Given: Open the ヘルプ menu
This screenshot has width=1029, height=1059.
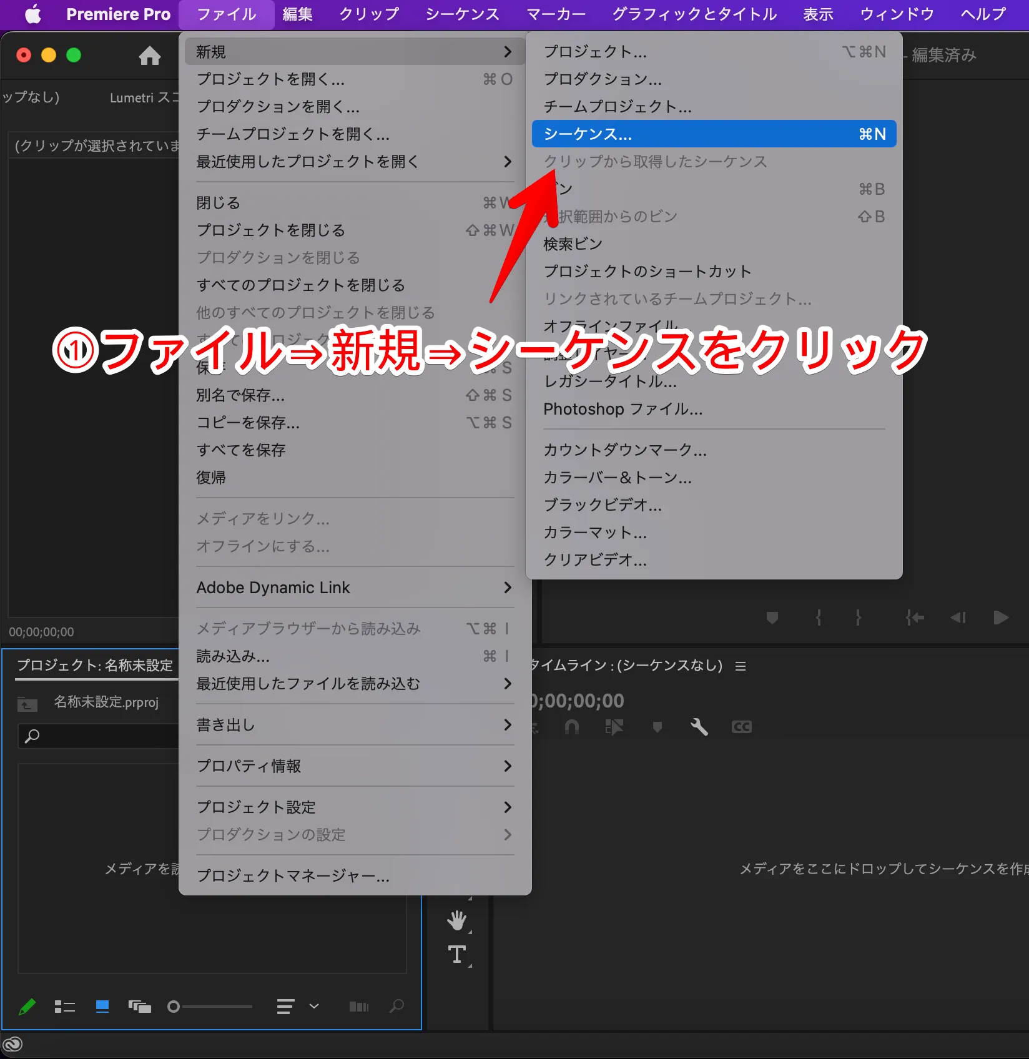Looking at the screenshot, I should [x=983, y=14].
